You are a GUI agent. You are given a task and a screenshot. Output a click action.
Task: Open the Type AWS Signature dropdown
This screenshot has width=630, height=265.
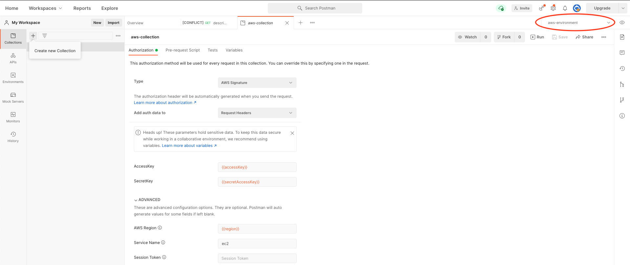click(257, 83)
